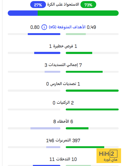Click the HiHi2 yellow logo badge
Viewport: 124px width, 166px height.
pyautogui.click(x=109, y=156)
